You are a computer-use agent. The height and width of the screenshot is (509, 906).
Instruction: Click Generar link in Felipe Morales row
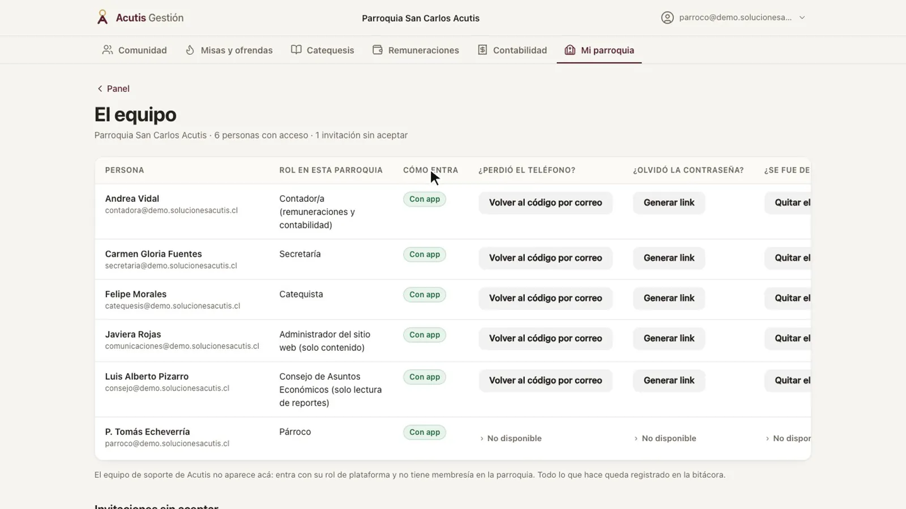point(669,298)
